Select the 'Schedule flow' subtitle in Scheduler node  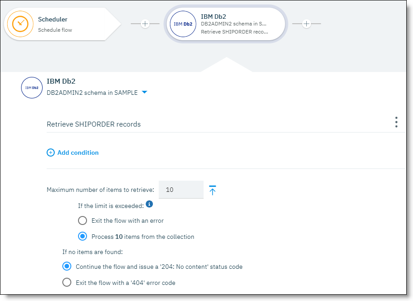55,30
